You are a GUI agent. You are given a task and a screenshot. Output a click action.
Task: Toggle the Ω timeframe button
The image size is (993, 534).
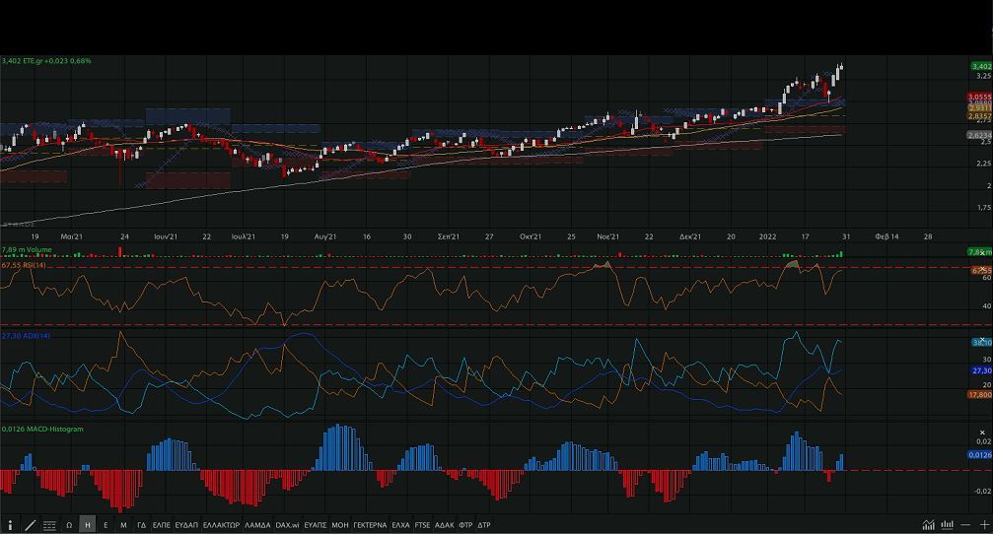(x=69, y=525)
